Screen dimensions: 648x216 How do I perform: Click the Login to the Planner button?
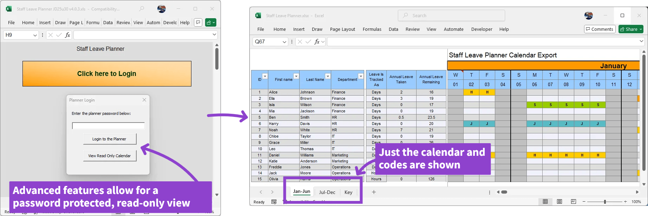[109, 139]
